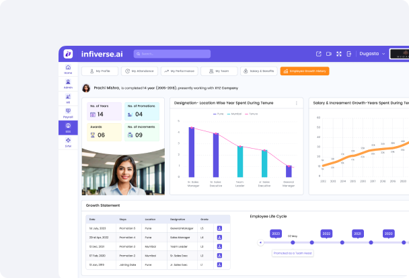The width and height of the screenshot is (409, 278).
Task: Open the Payroll sidebar section
Action: (68, 113)
